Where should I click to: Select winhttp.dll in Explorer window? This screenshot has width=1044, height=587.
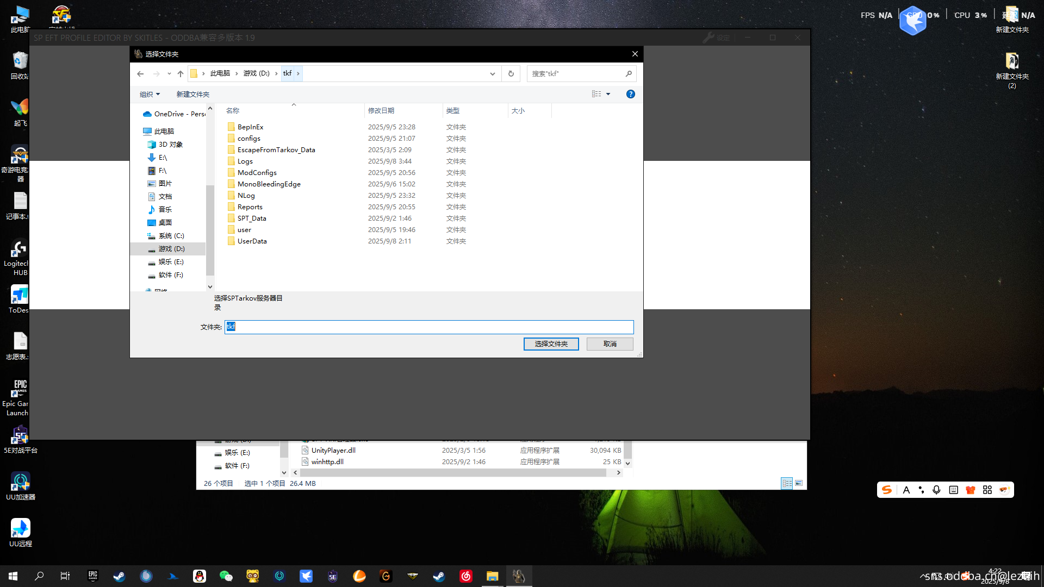pyautogui.click(x=327, y=461)
